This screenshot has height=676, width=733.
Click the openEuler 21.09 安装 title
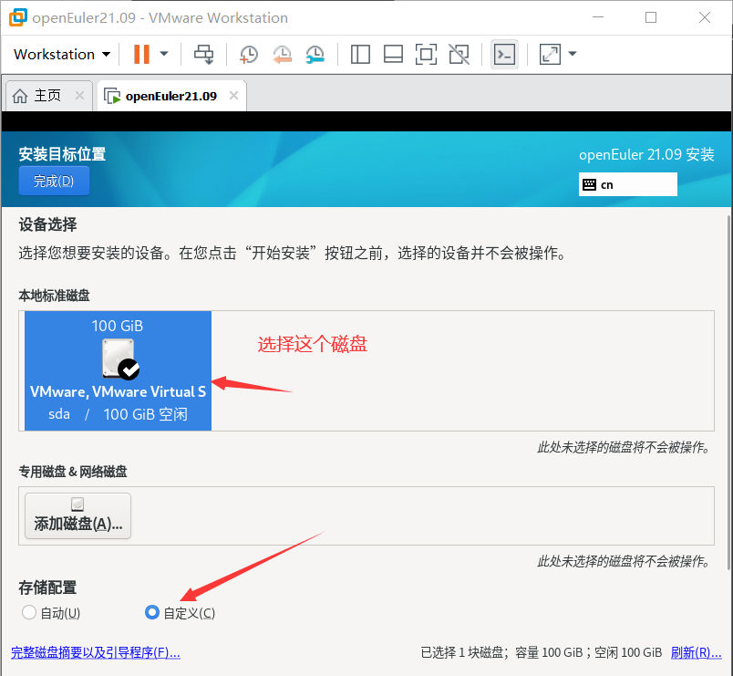click(x=646, y=154)
